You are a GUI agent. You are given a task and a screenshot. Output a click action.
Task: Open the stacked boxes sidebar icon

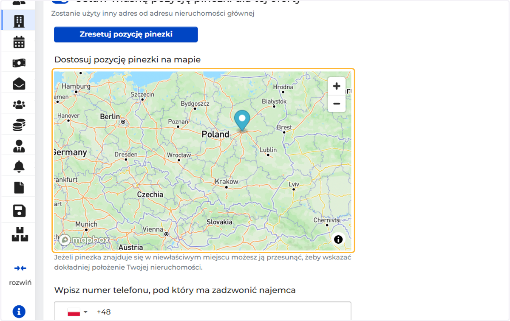click(x=20, y=234)
